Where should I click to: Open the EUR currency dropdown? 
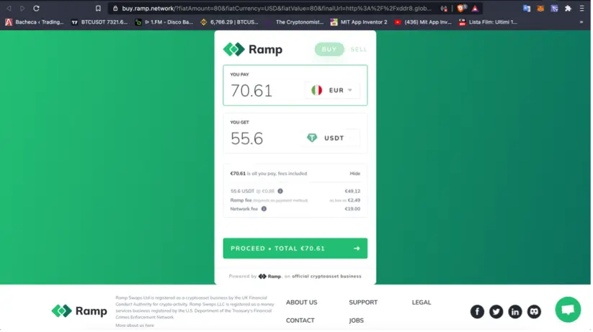coord(332,90)
